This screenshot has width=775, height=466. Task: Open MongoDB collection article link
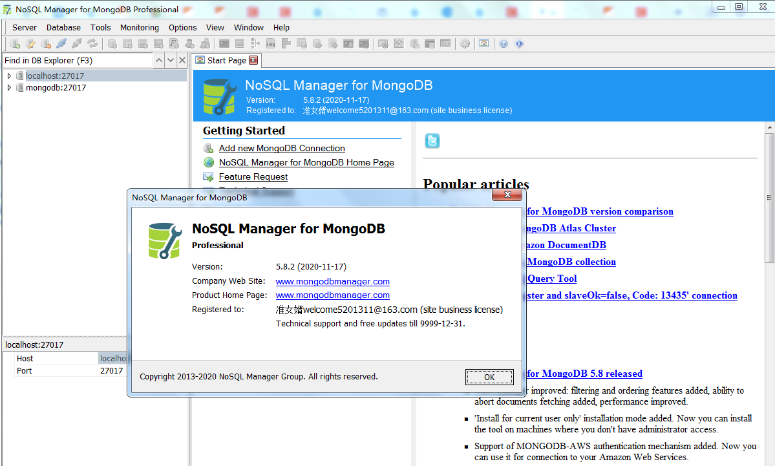pos(571,262)
